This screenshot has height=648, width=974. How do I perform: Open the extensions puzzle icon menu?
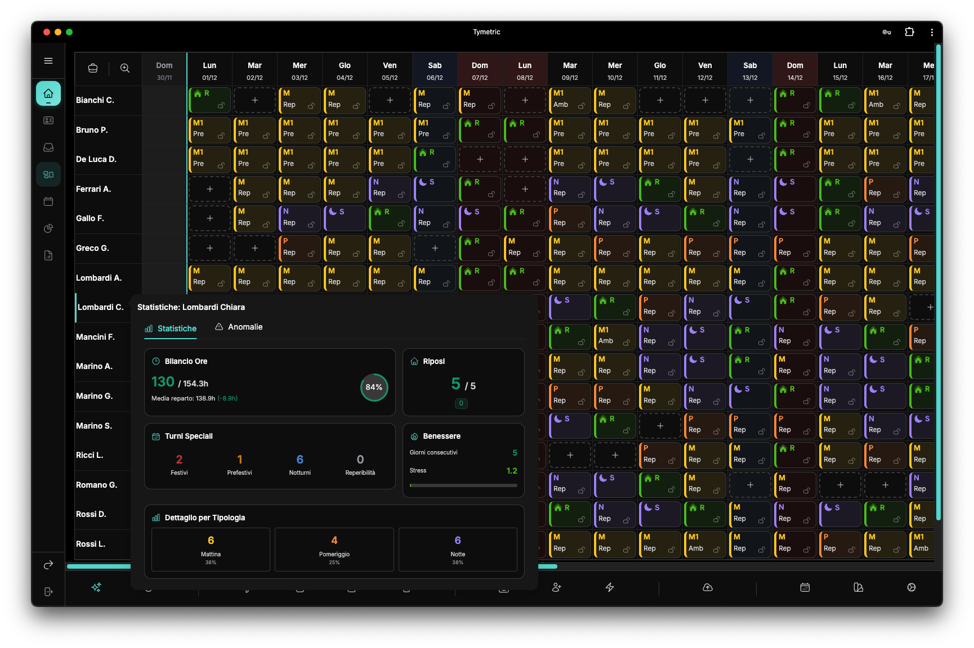pyautogui.click(x=909, y=32)
